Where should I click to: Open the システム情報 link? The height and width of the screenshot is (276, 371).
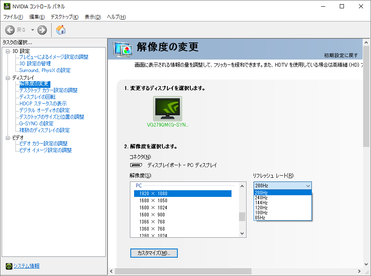pos(27,266)
